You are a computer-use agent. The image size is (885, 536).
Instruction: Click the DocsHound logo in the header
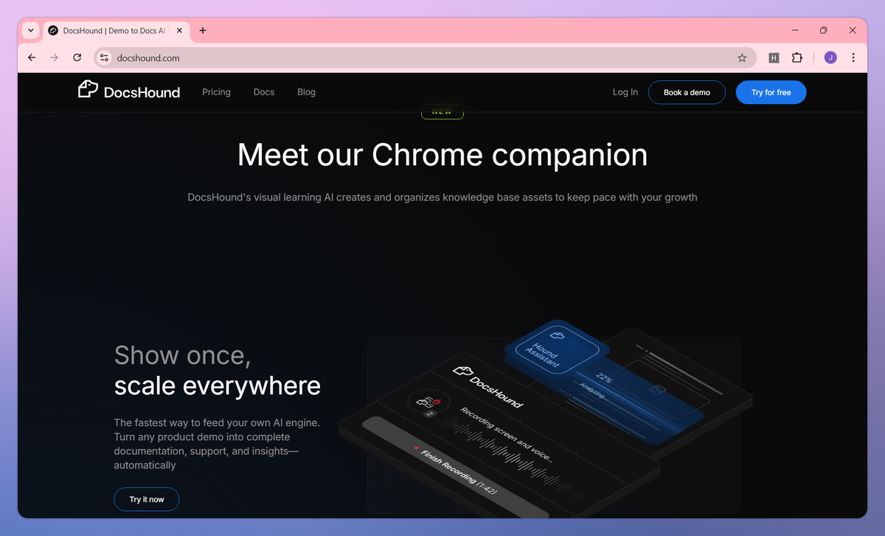(129, 91)
